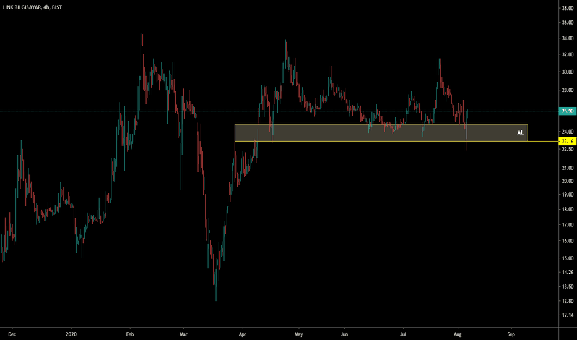Click the 17.00 price axis label
The height and width of the screenshot is (340, 577).
(x=568, y=225)
